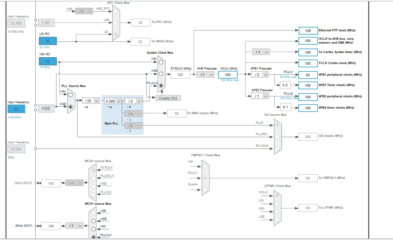The height and width of the screenshot is (240, 393).
Task: Select PLLSRC in I2S source Mux
Action: coord(277,137)
